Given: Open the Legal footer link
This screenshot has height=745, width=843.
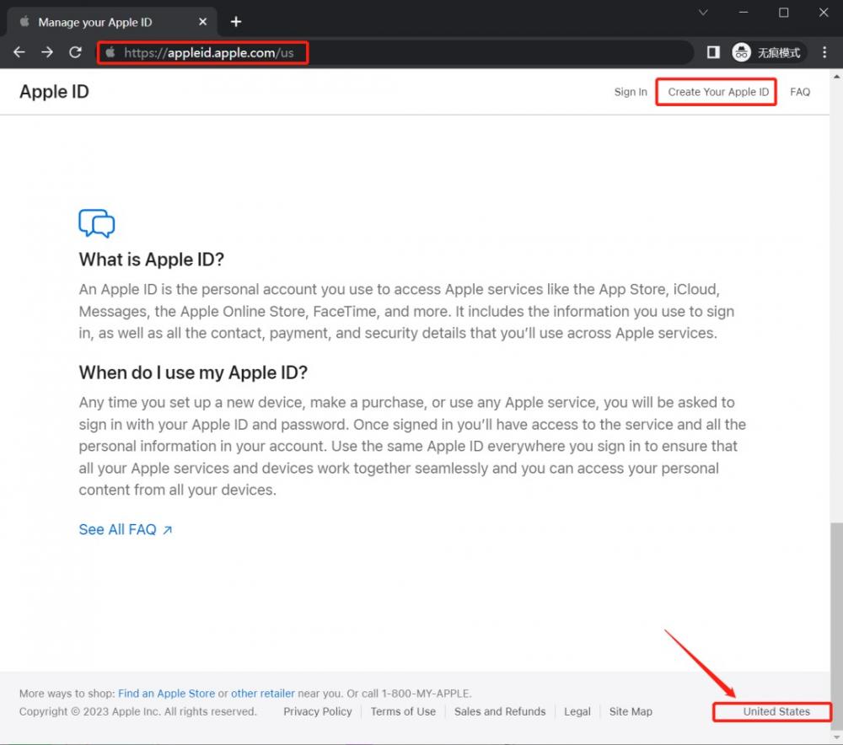Looking at the screenshot, I should [x=577, y=711].
